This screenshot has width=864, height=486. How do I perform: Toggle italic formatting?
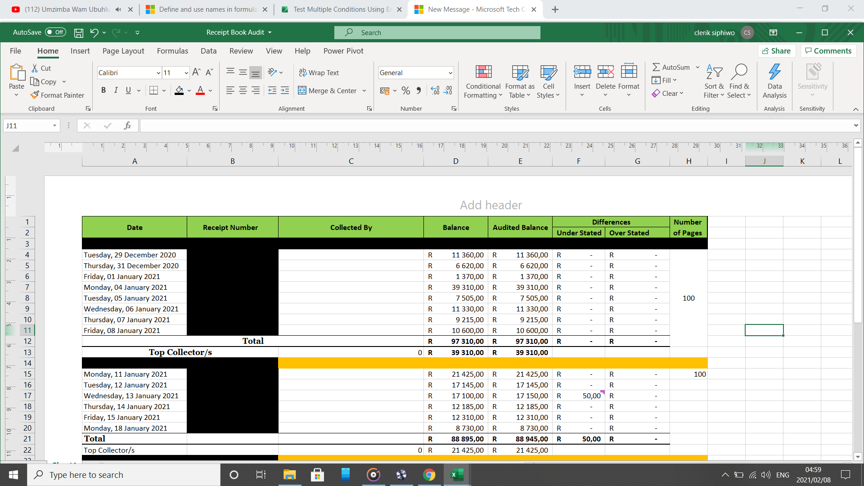(x=116, y=90)
